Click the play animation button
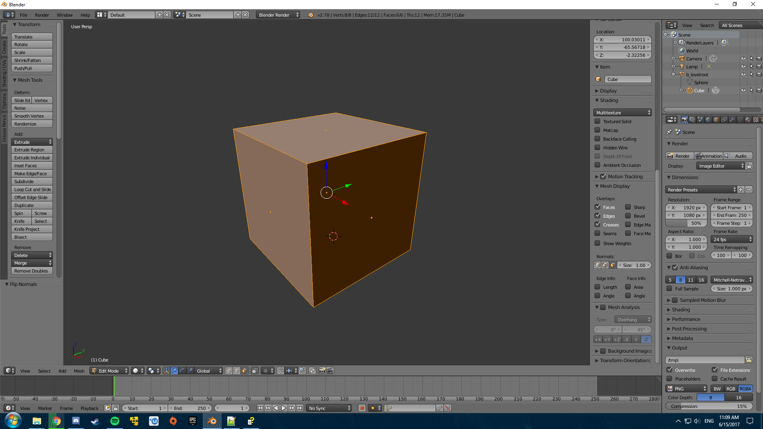 (284, 408)
